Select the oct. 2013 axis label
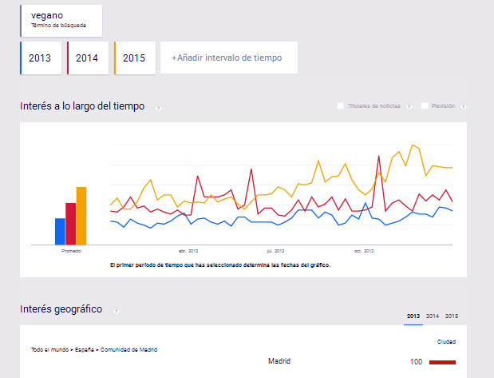 [x=364, y=251]
